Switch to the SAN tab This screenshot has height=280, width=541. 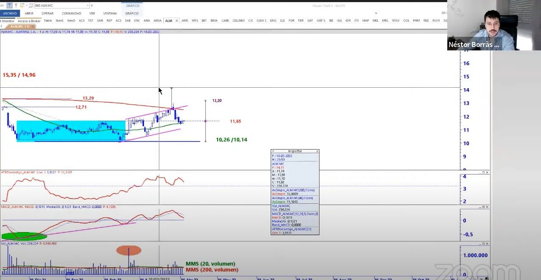[100, 20]
